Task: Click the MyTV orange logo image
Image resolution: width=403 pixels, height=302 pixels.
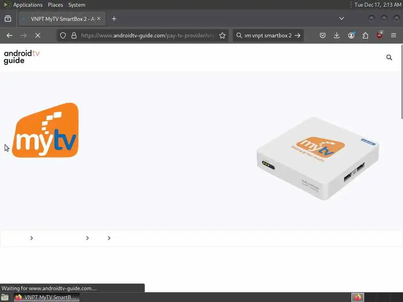Action: point(46,130)
